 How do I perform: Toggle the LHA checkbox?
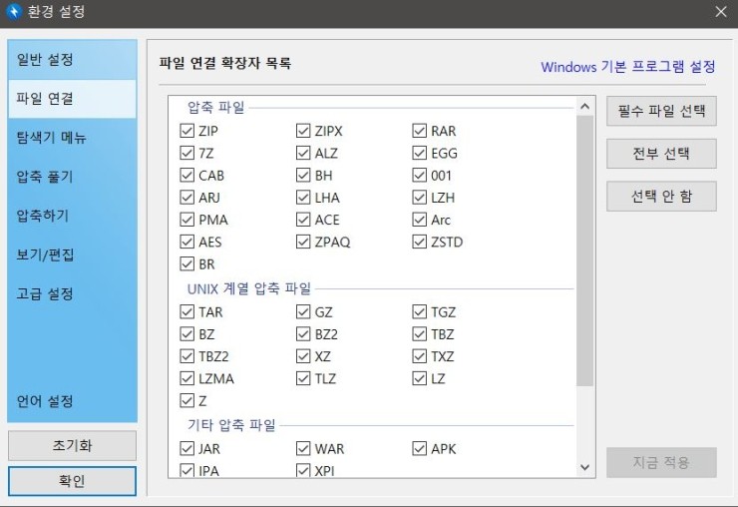(x=303, y=197)
